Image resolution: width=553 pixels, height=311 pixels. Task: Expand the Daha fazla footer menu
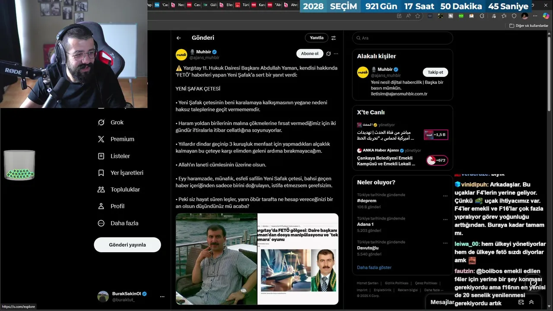[433, 290]
